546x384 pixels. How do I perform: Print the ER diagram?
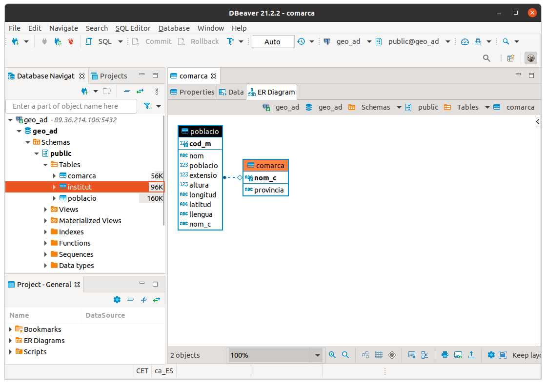445,355
